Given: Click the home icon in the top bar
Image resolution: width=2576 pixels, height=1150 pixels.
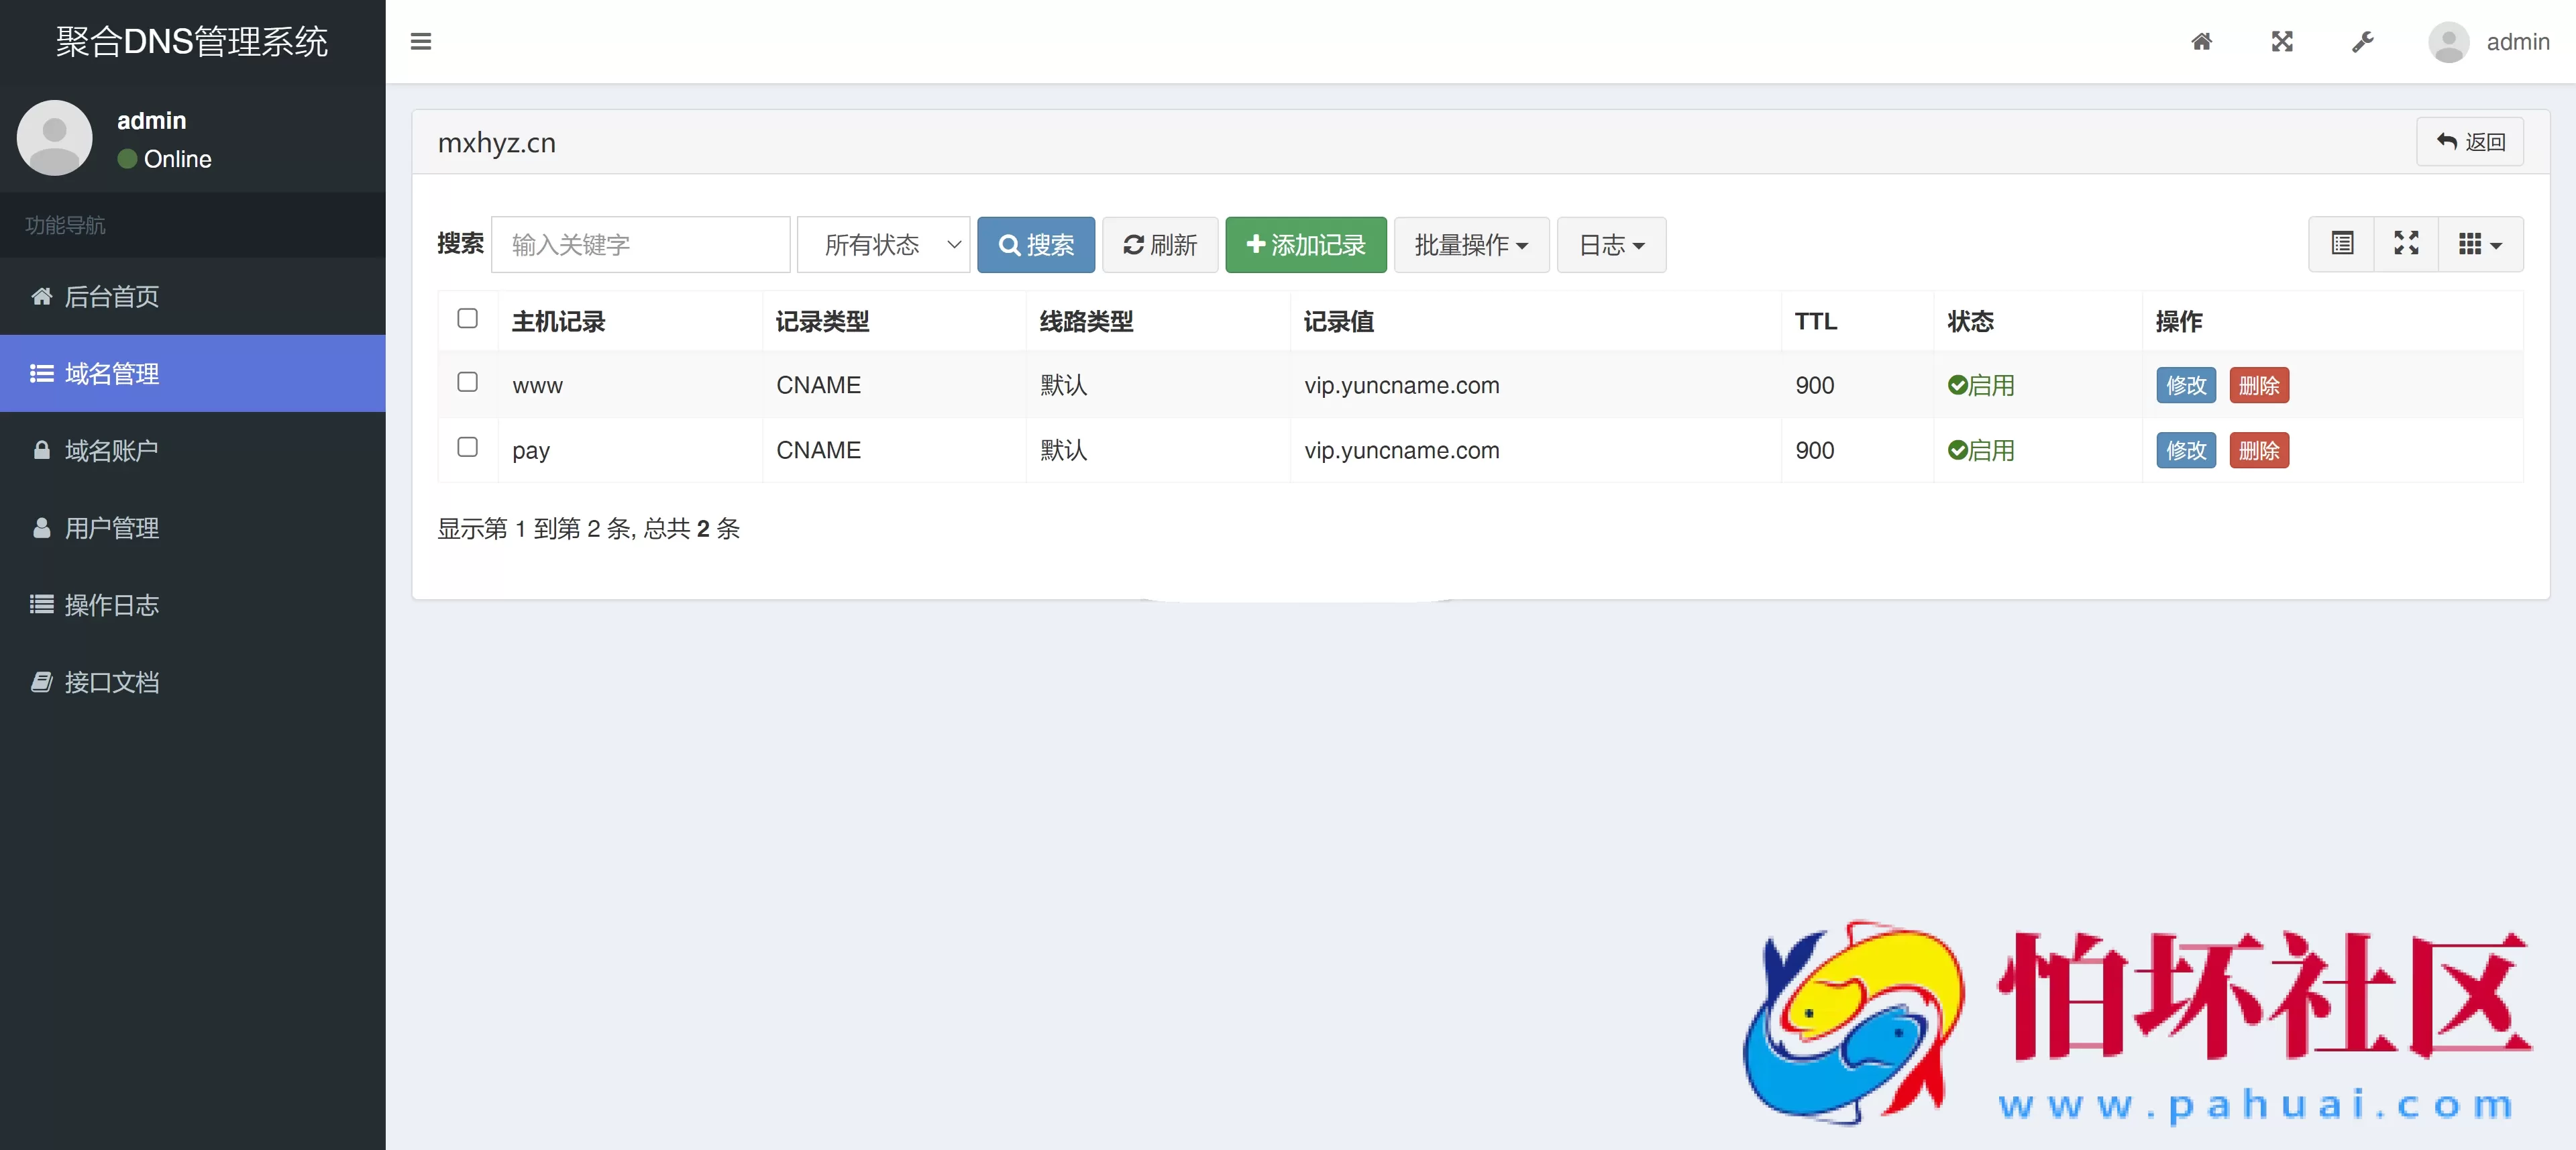Looking at the screenshot, I should tap(2201, 41).
